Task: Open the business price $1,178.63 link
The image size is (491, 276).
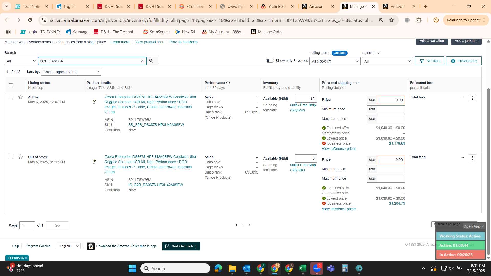Action: [397, 143]
